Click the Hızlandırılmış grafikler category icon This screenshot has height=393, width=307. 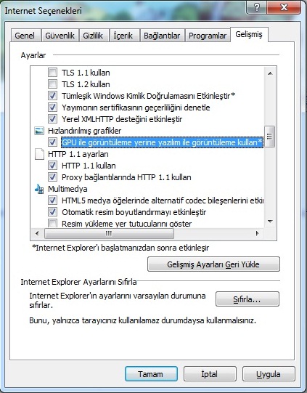point(39,131)
